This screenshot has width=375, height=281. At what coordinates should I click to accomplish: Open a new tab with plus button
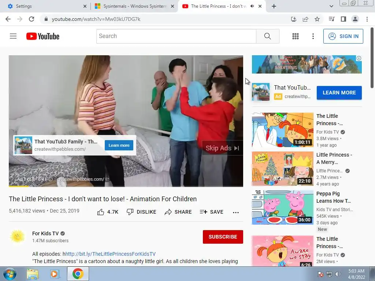click(x=274, y=6)
